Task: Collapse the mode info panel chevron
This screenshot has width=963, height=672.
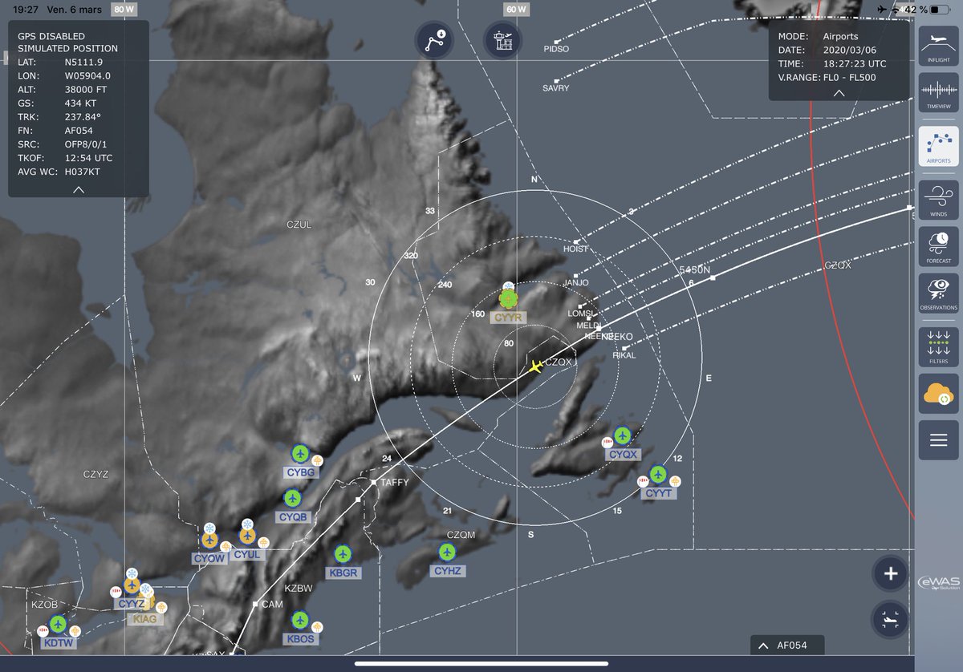Action: [x=839, y=93]
